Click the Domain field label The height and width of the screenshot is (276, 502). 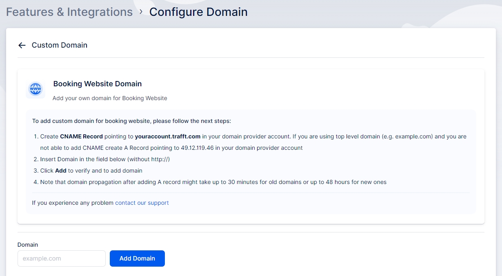tap(28, 245)
